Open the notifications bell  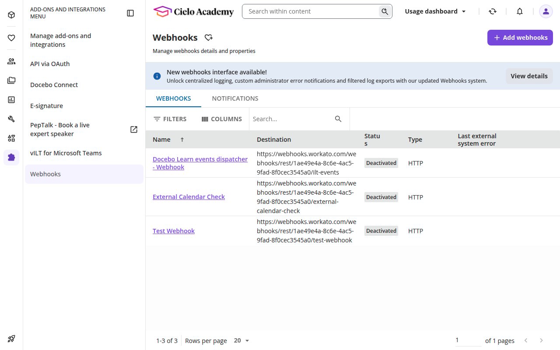tap(520, 11)
